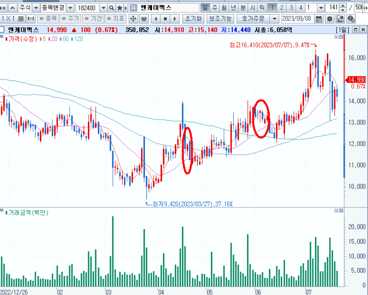The width and height of the screenshot is (368, 295).
Task: Select 일 daily period
Action: point(205,8)
